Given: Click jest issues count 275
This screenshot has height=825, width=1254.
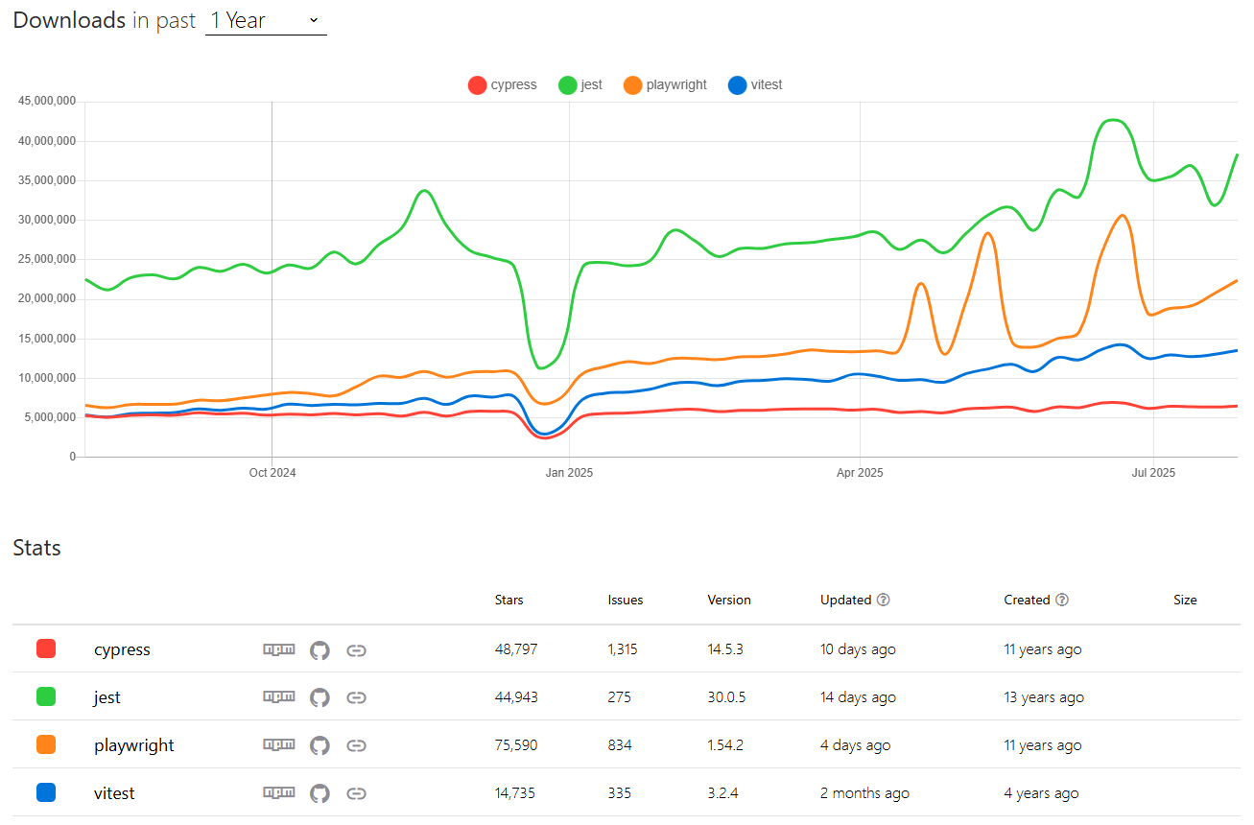Looking at the screenshot, I should [x=620, y=697].
